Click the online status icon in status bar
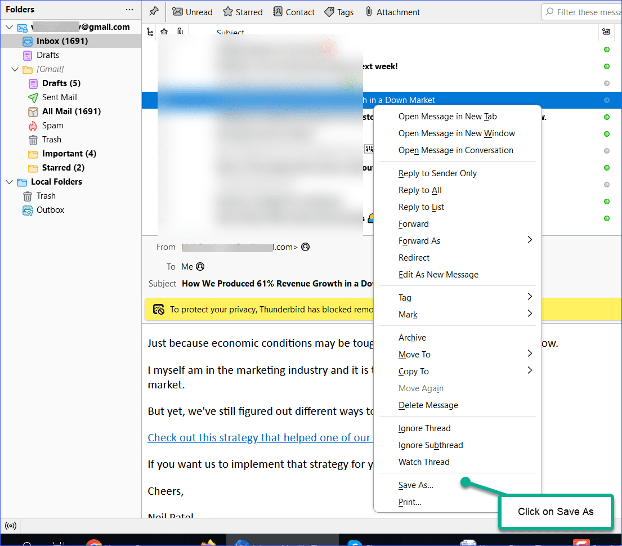The height and width of the screenshot is (546, 622). (x=10, y=526)
